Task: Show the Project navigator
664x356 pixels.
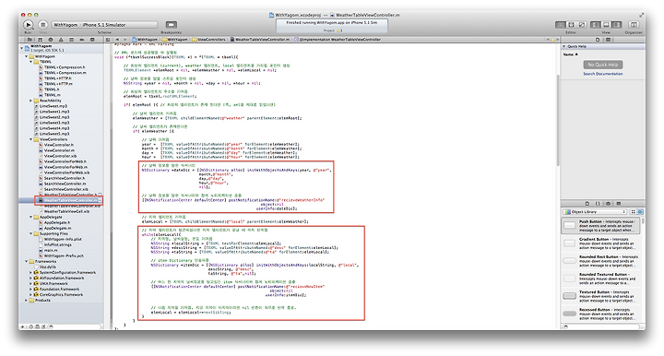Action: [x=30, y=40]
